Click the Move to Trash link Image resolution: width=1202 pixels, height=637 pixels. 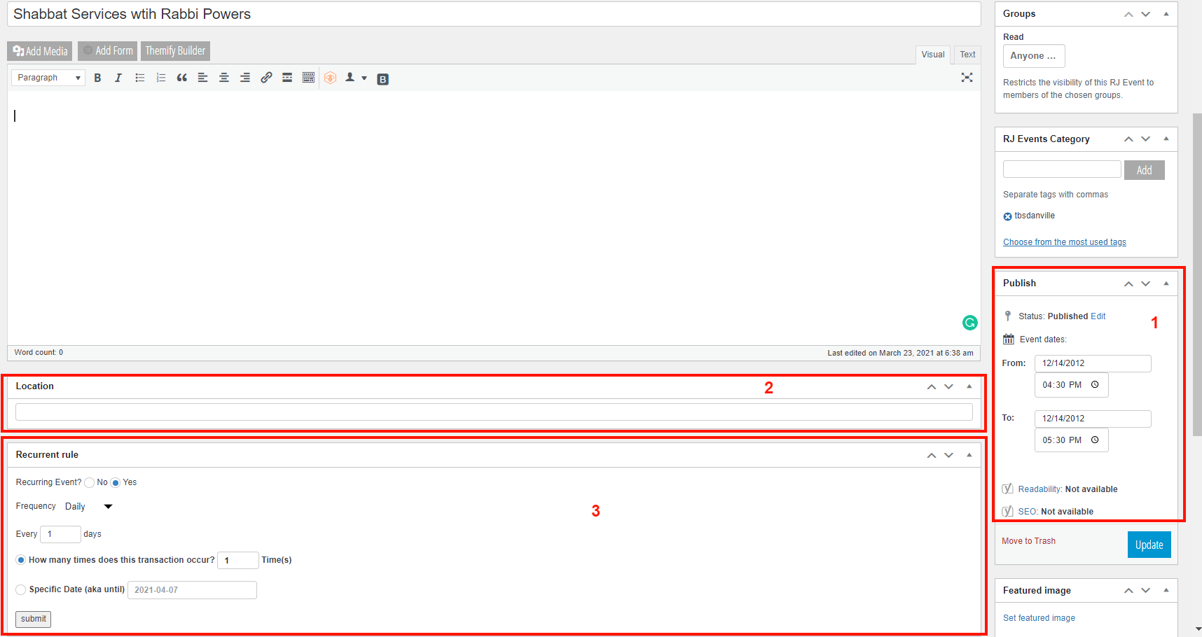coord(1028,541)
